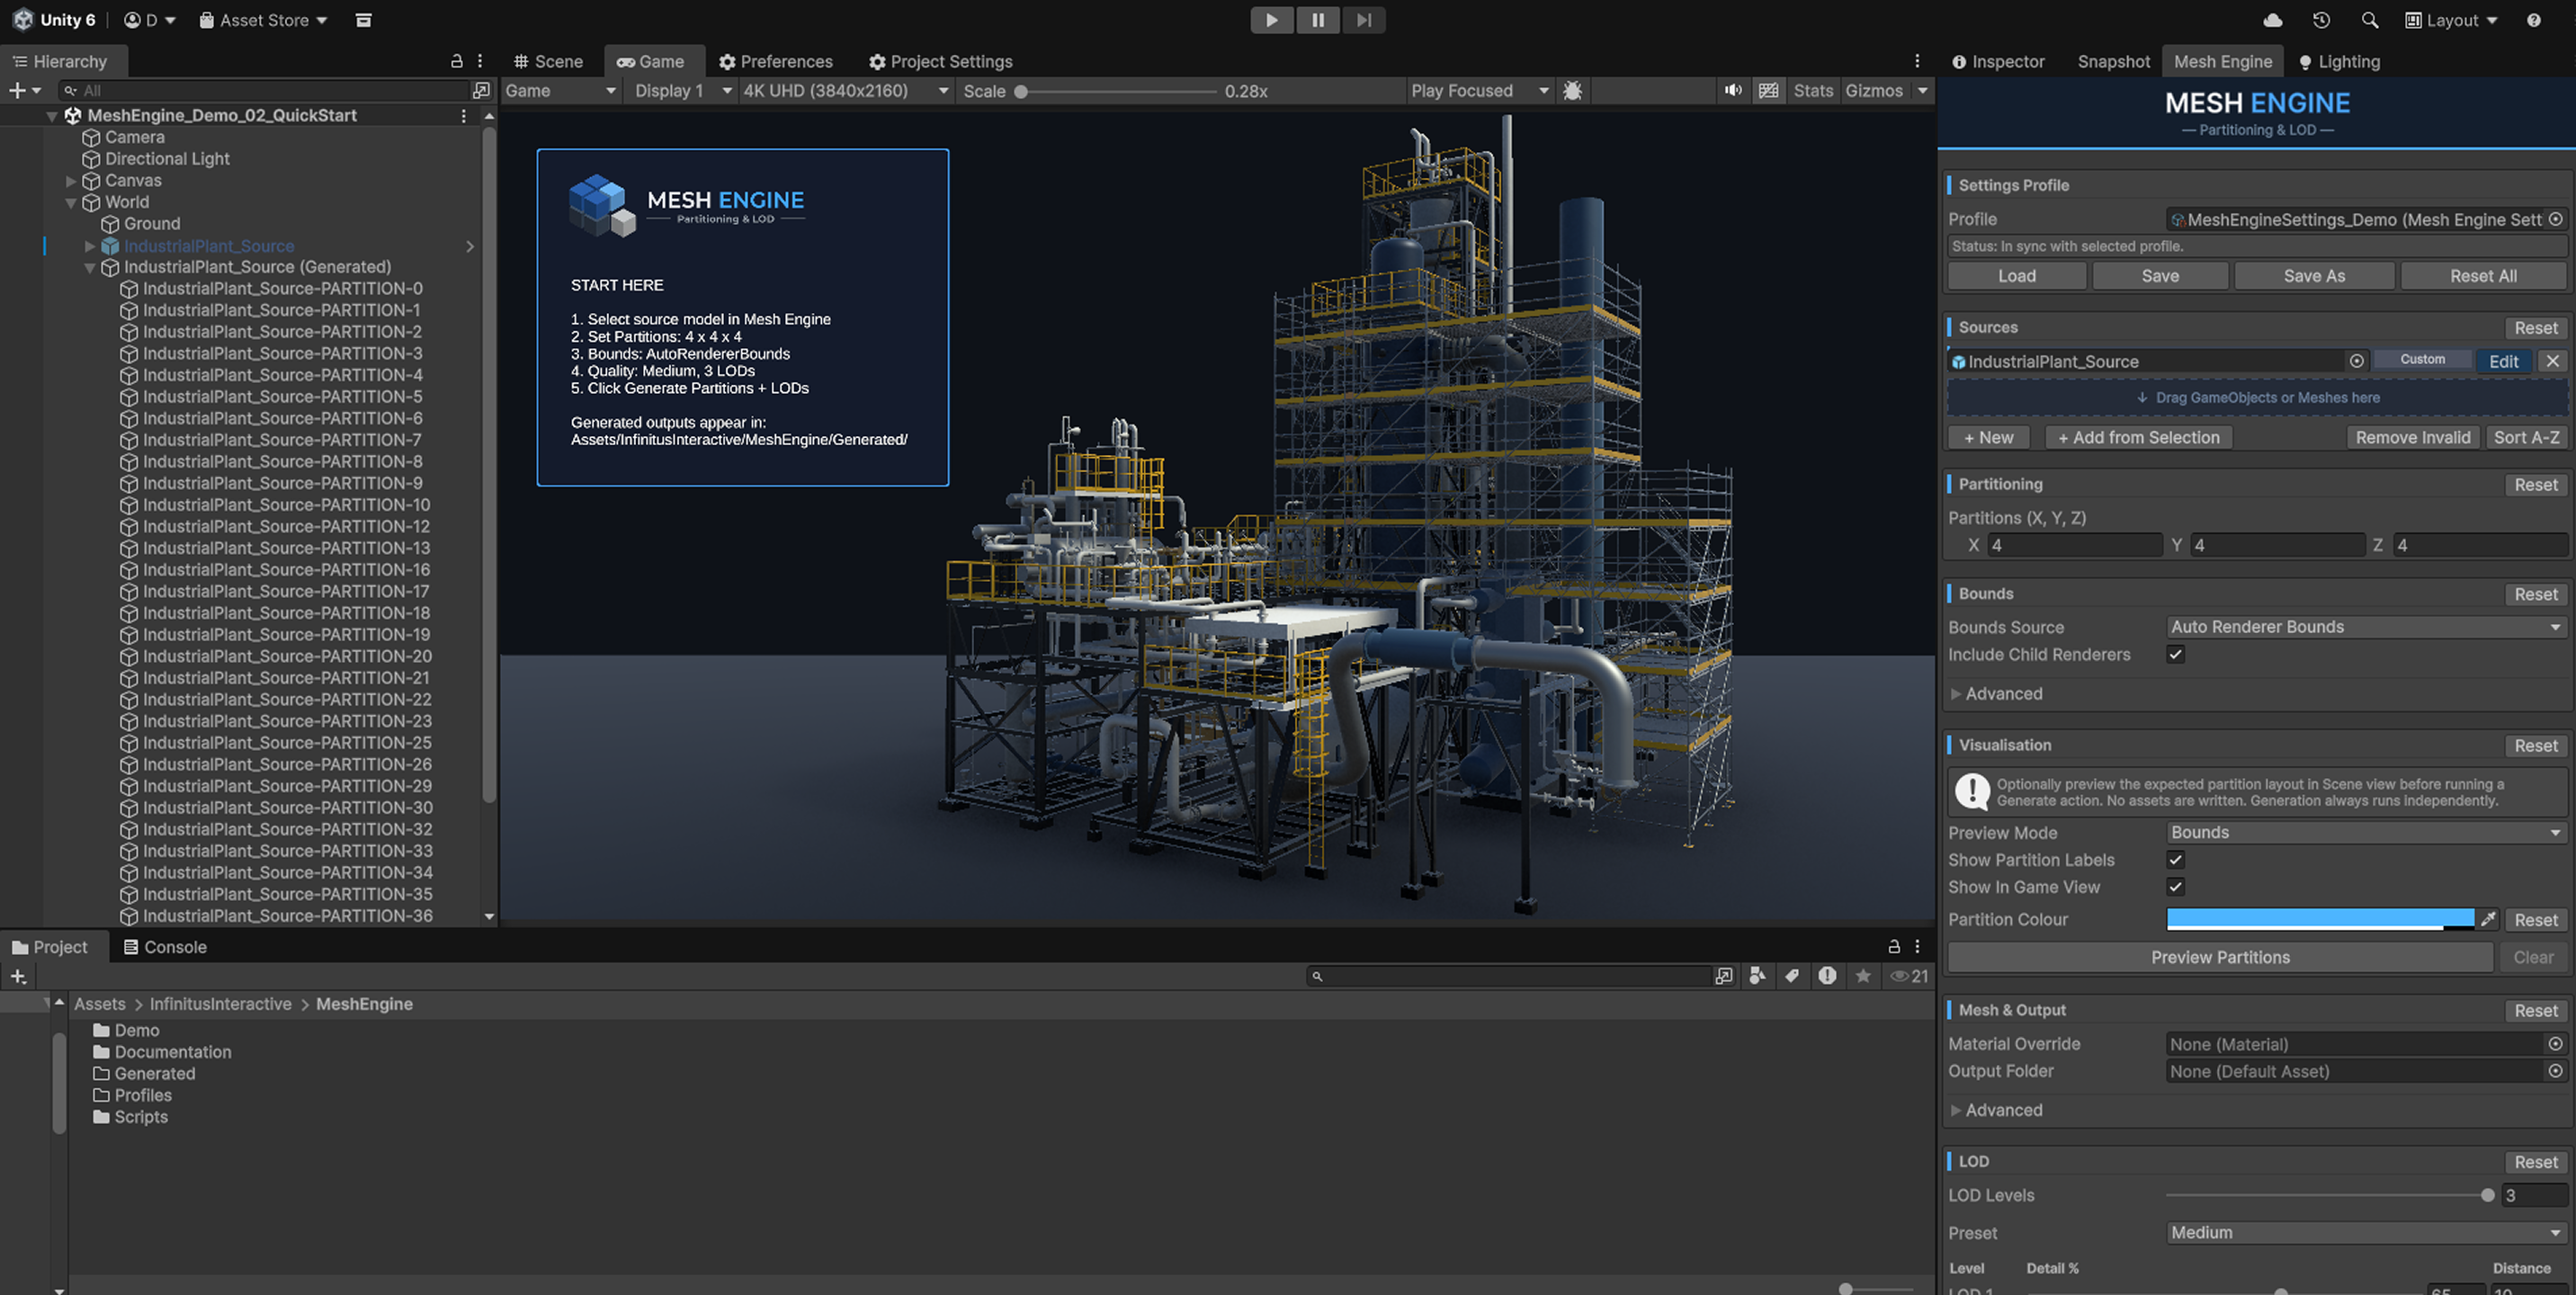The height and width of the screenshot is (1295, 2576).
Task: Click the Partition Colour blue swatch
Action: click(x=2320, y=919)
